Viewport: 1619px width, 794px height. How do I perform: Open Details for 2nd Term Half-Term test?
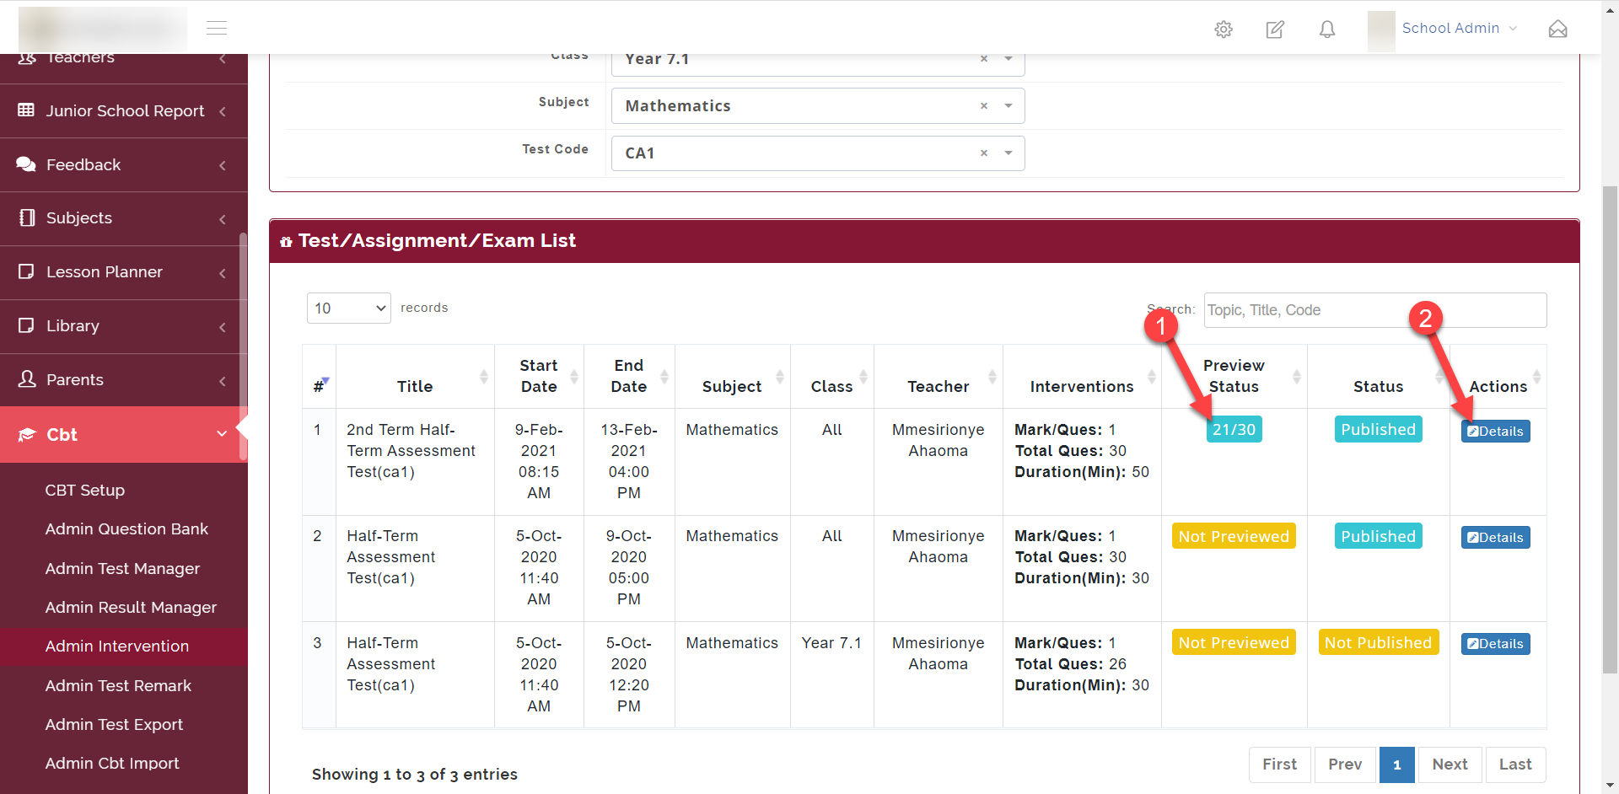(x=1496, y=431)
